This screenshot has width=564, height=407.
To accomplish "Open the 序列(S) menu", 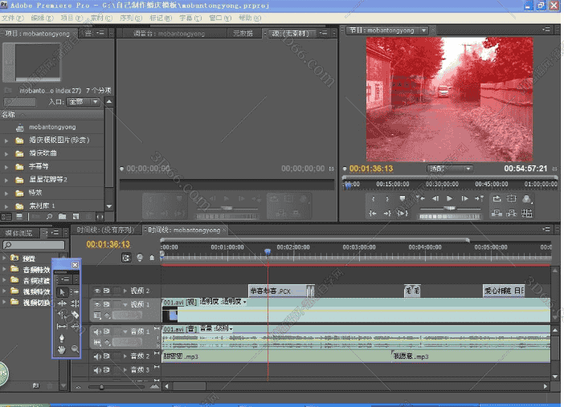I will pyautogui.click(x=131, y=17).
